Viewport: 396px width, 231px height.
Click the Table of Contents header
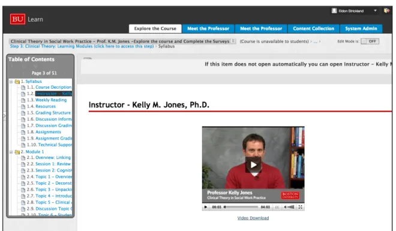[x=31, y=59]
